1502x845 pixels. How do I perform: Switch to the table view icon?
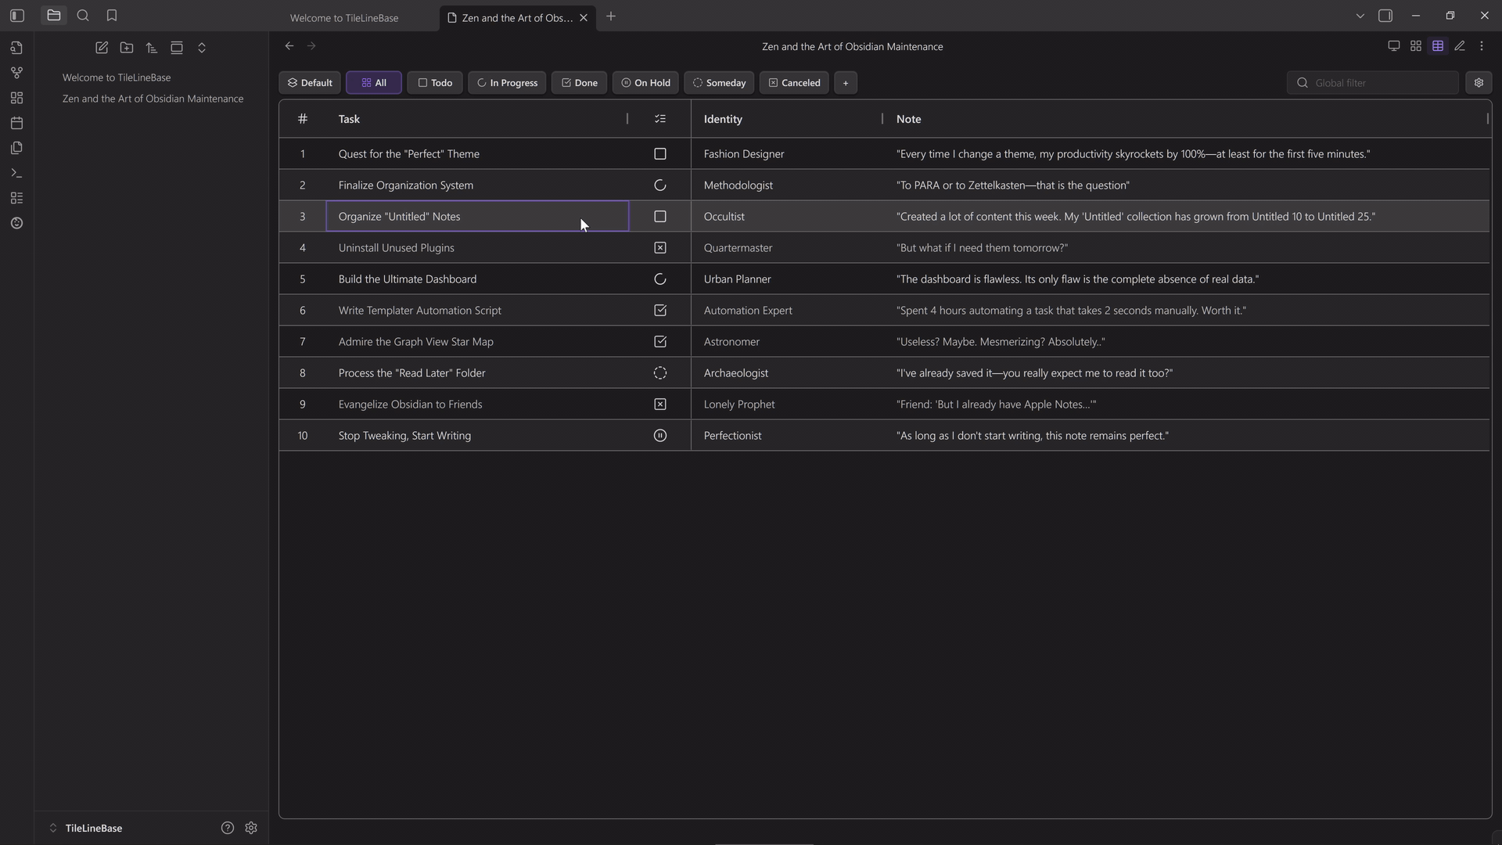(1438, 46)
